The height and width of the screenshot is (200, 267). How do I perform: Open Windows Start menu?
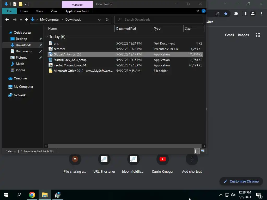6,195
